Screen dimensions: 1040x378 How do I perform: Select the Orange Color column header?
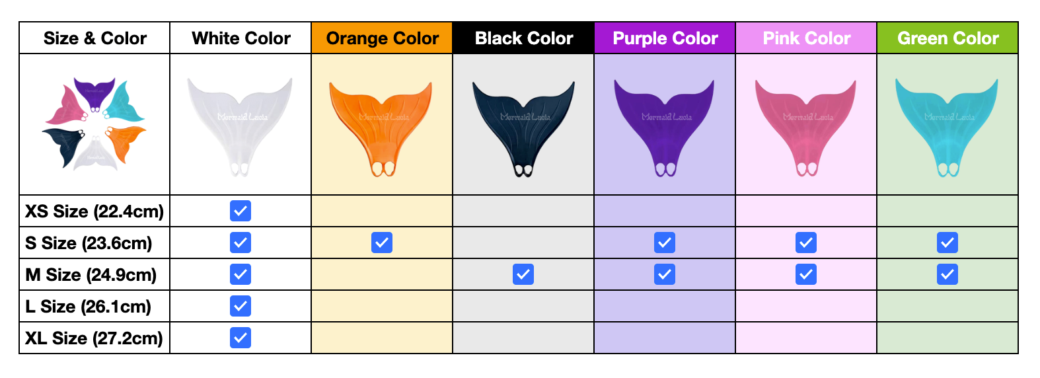pos(382,38)
